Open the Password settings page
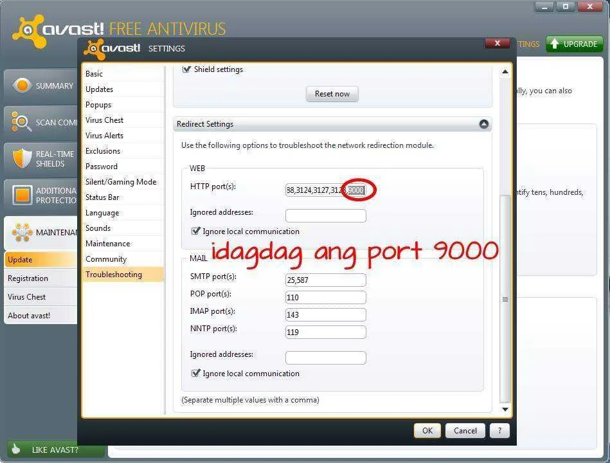Viewport: 610px width, 463px height. click(123, 166)
